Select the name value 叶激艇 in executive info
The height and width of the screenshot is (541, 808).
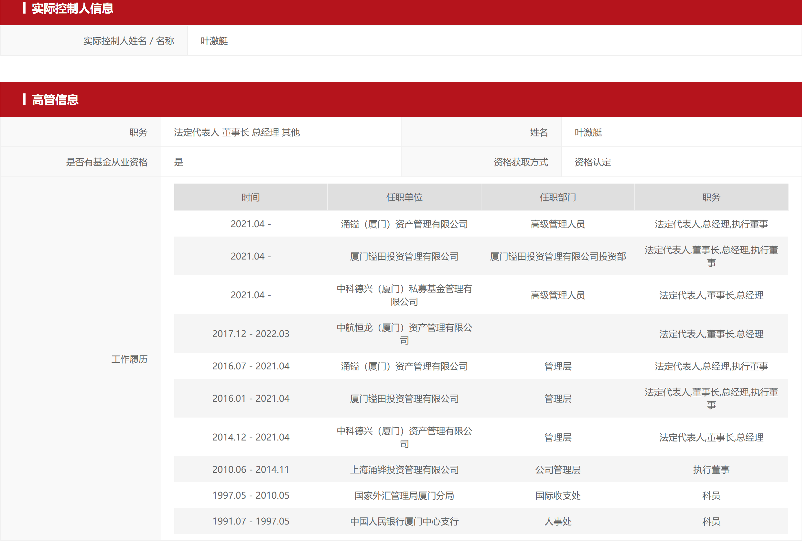(588, 133)
